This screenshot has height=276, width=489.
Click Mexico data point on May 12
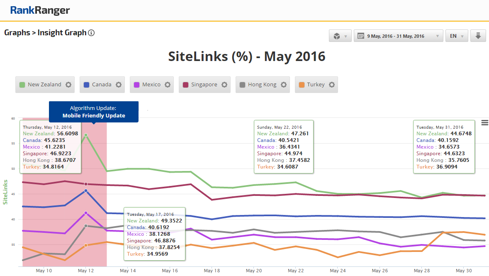(86, 213)
